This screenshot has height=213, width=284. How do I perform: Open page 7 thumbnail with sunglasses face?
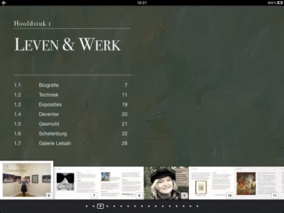[76, 183]
